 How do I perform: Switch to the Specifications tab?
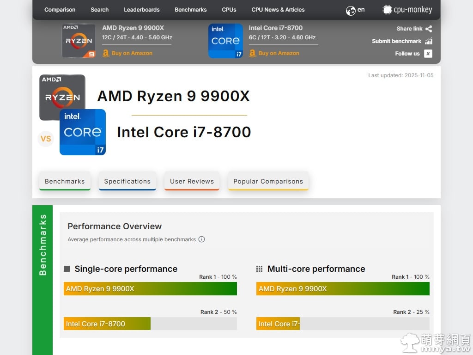point(127,181)
